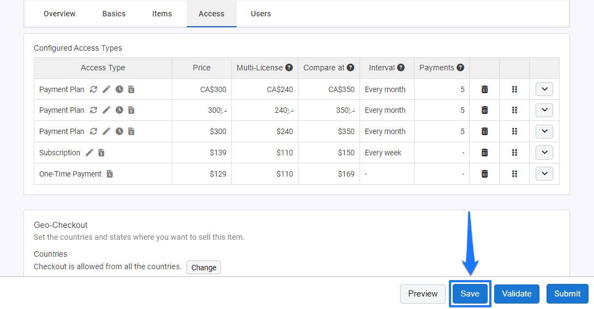
Task: Click the clock icon on the $300 Payment Plan
Action: [119, 131]
